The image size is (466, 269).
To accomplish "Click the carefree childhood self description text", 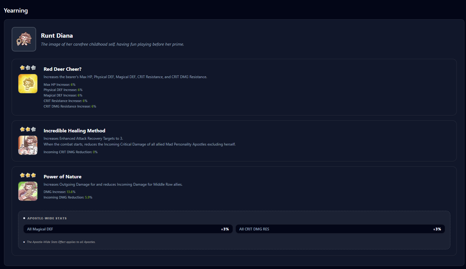I will (112, 44).
